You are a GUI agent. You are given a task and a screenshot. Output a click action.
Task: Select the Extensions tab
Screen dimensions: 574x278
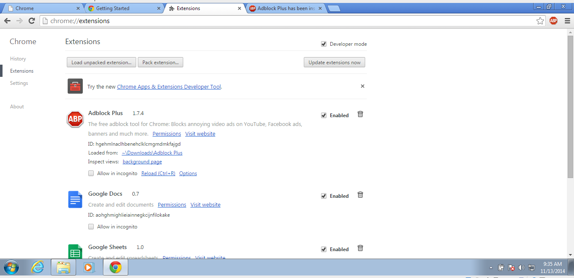pos(205,8)
